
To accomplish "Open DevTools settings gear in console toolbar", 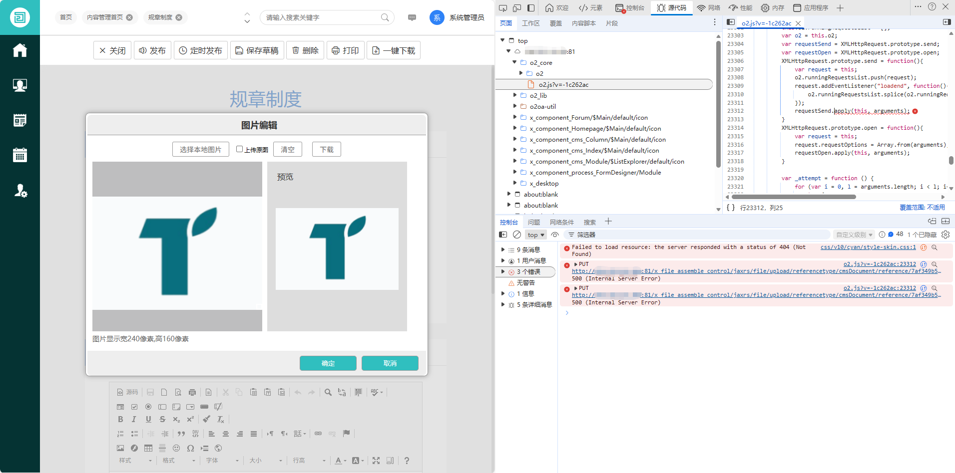I will (946, 235).
